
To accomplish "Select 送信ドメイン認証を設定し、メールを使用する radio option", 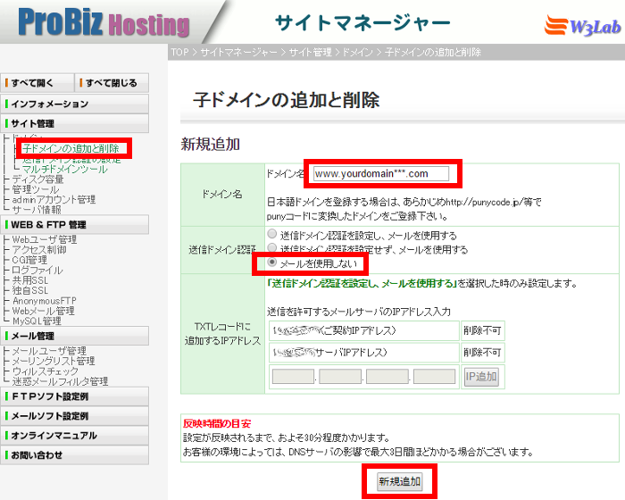I will click(271, 236).
